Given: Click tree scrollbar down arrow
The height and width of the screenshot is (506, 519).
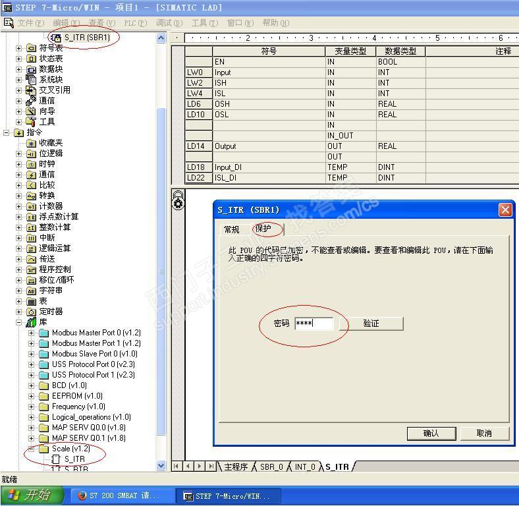Looking at the screenshot, I should [x=161, y=465].
